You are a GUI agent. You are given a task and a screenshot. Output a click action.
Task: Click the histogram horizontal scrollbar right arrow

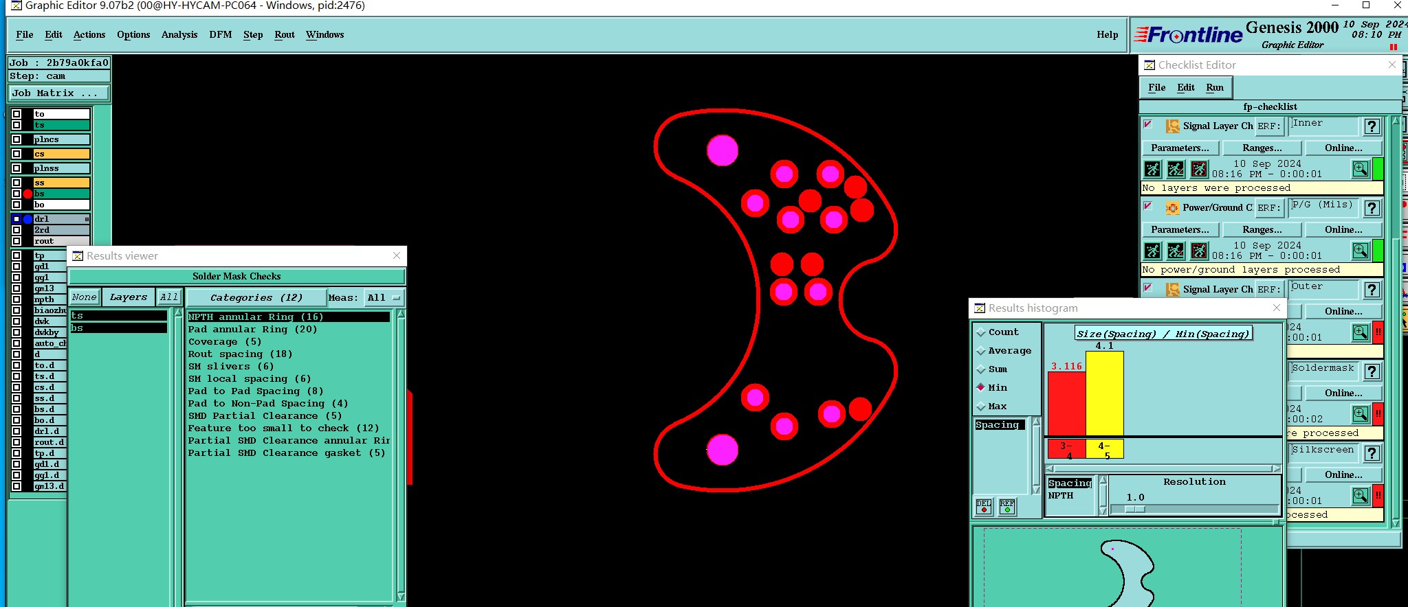[x=1276, y=469]
